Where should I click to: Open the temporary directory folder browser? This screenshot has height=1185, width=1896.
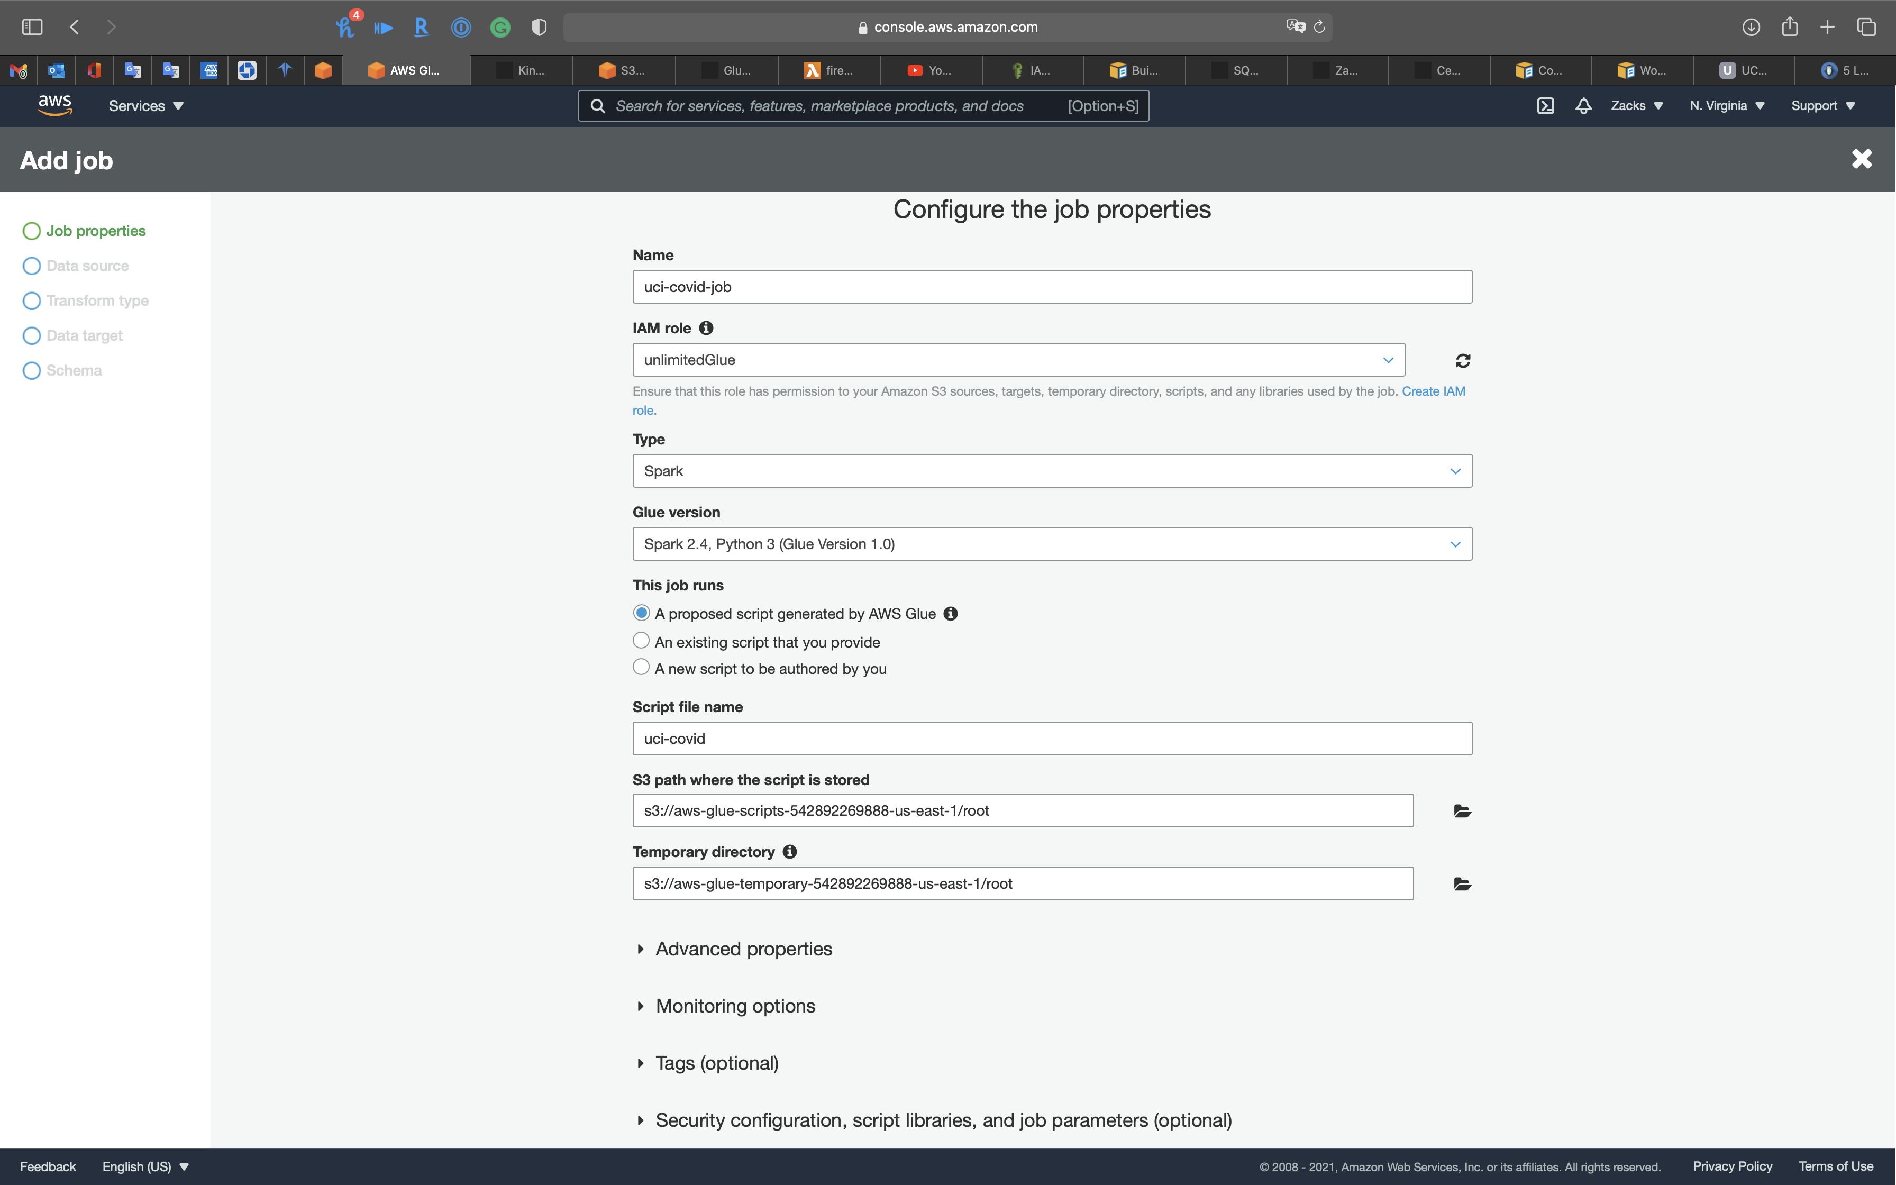coord(1462,884)
